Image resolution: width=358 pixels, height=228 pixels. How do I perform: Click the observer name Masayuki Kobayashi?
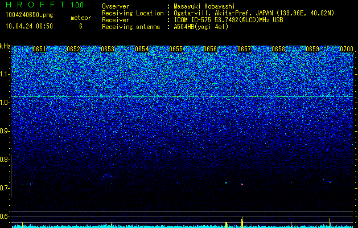204,6
